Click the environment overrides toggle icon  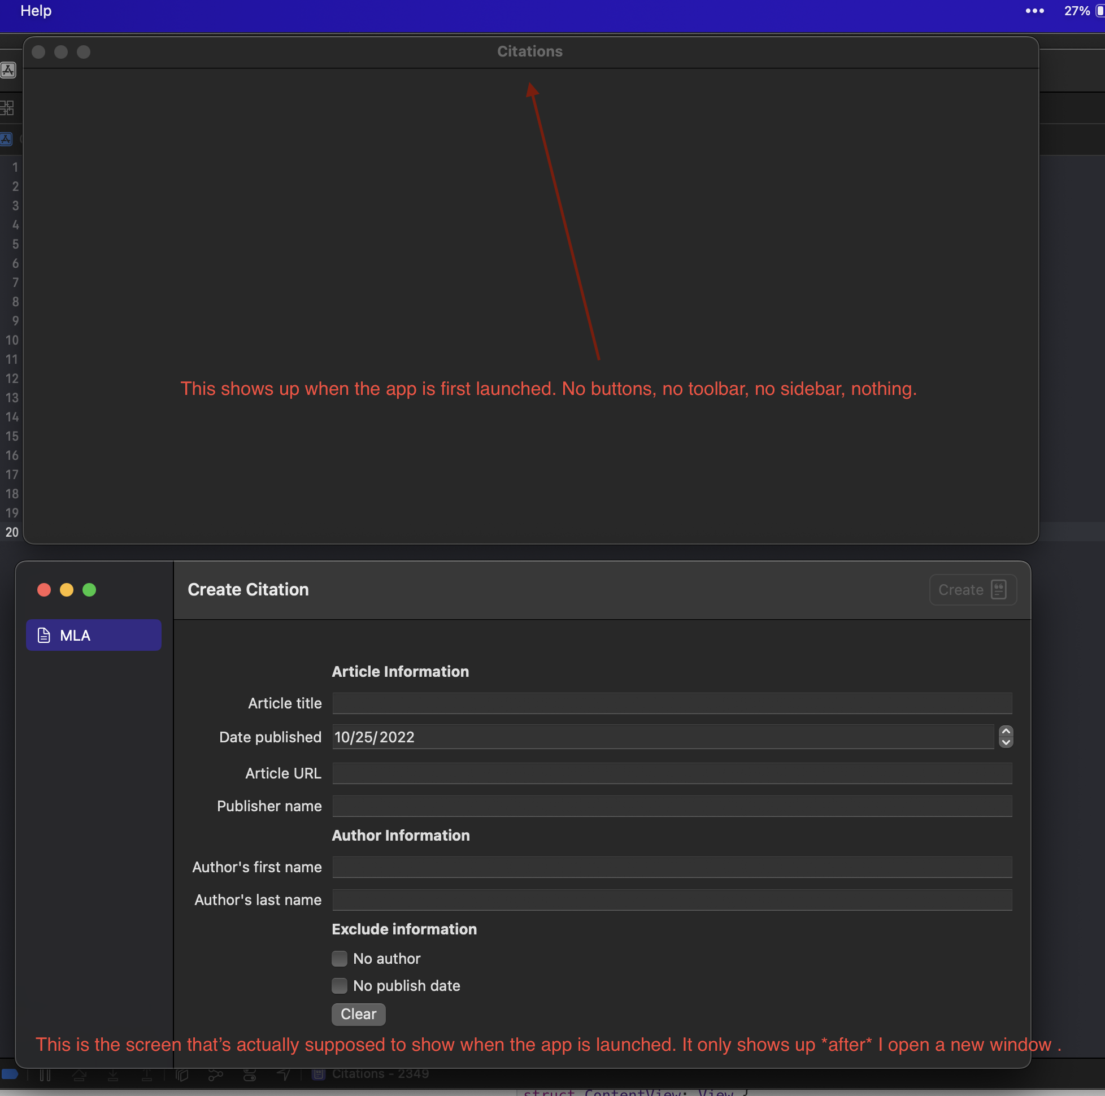(x=250, y=1076)
